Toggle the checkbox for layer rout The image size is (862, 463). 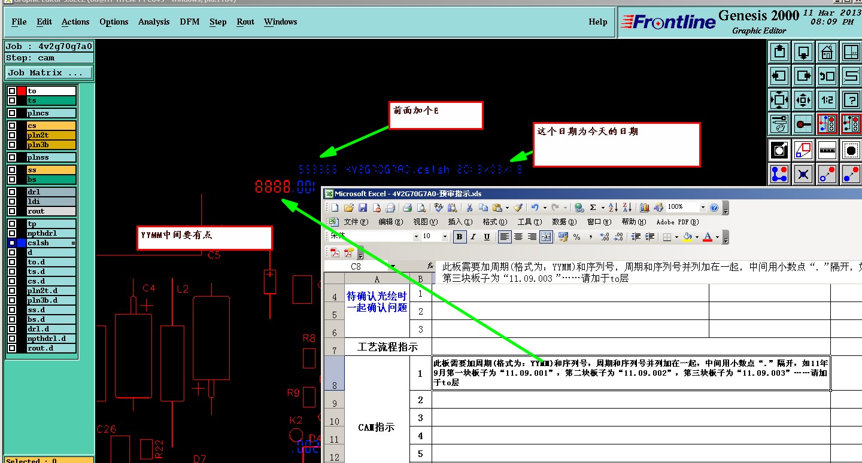click(x=12, y=211)
